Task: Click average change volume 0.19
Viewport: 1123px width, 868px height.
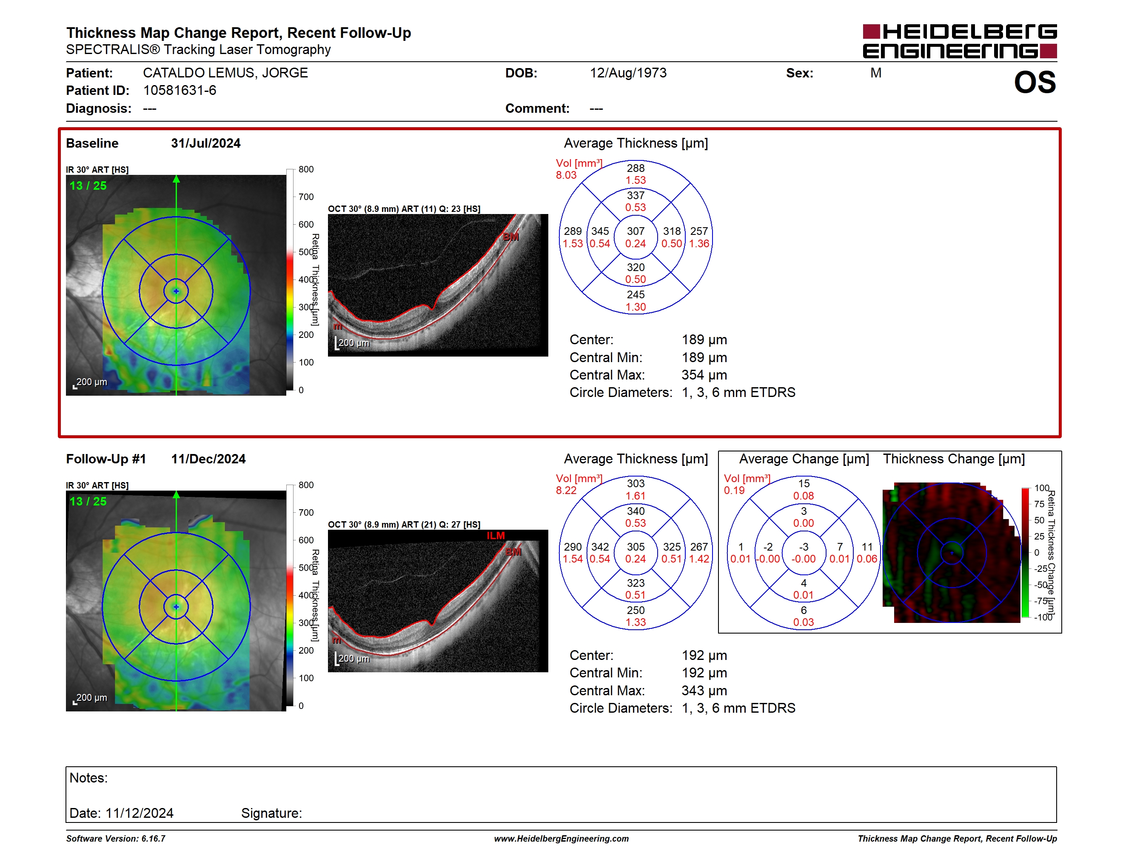Action: click(x=734, y=491)
